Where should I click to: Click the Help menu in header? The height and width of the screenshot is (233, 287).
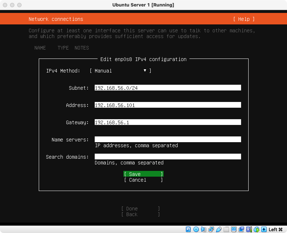244,19
